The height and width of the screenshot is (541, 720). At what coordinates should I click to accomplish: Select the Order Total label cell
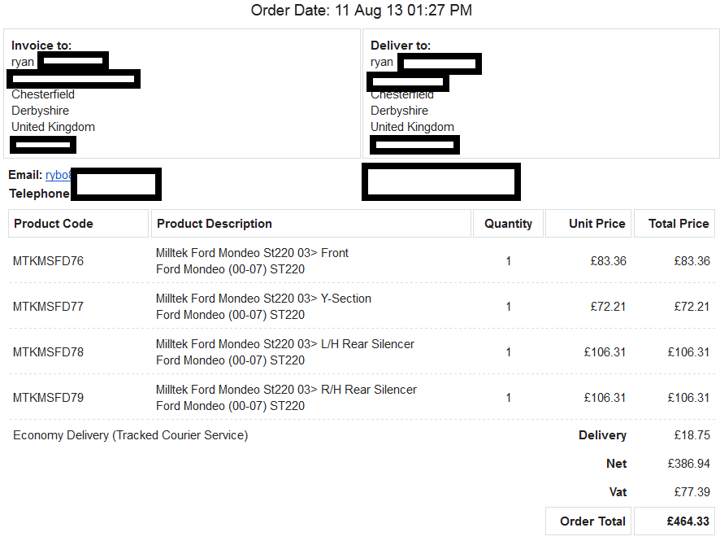point(588,521)
